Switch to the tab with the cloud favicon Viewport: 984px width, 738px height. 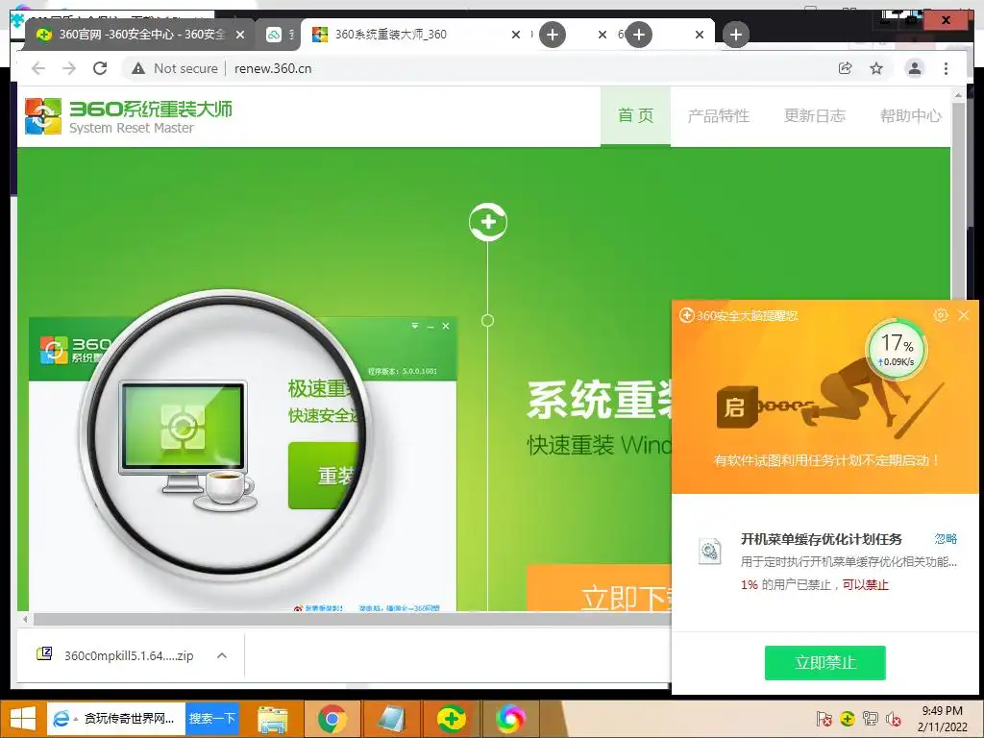coord(274,35)
